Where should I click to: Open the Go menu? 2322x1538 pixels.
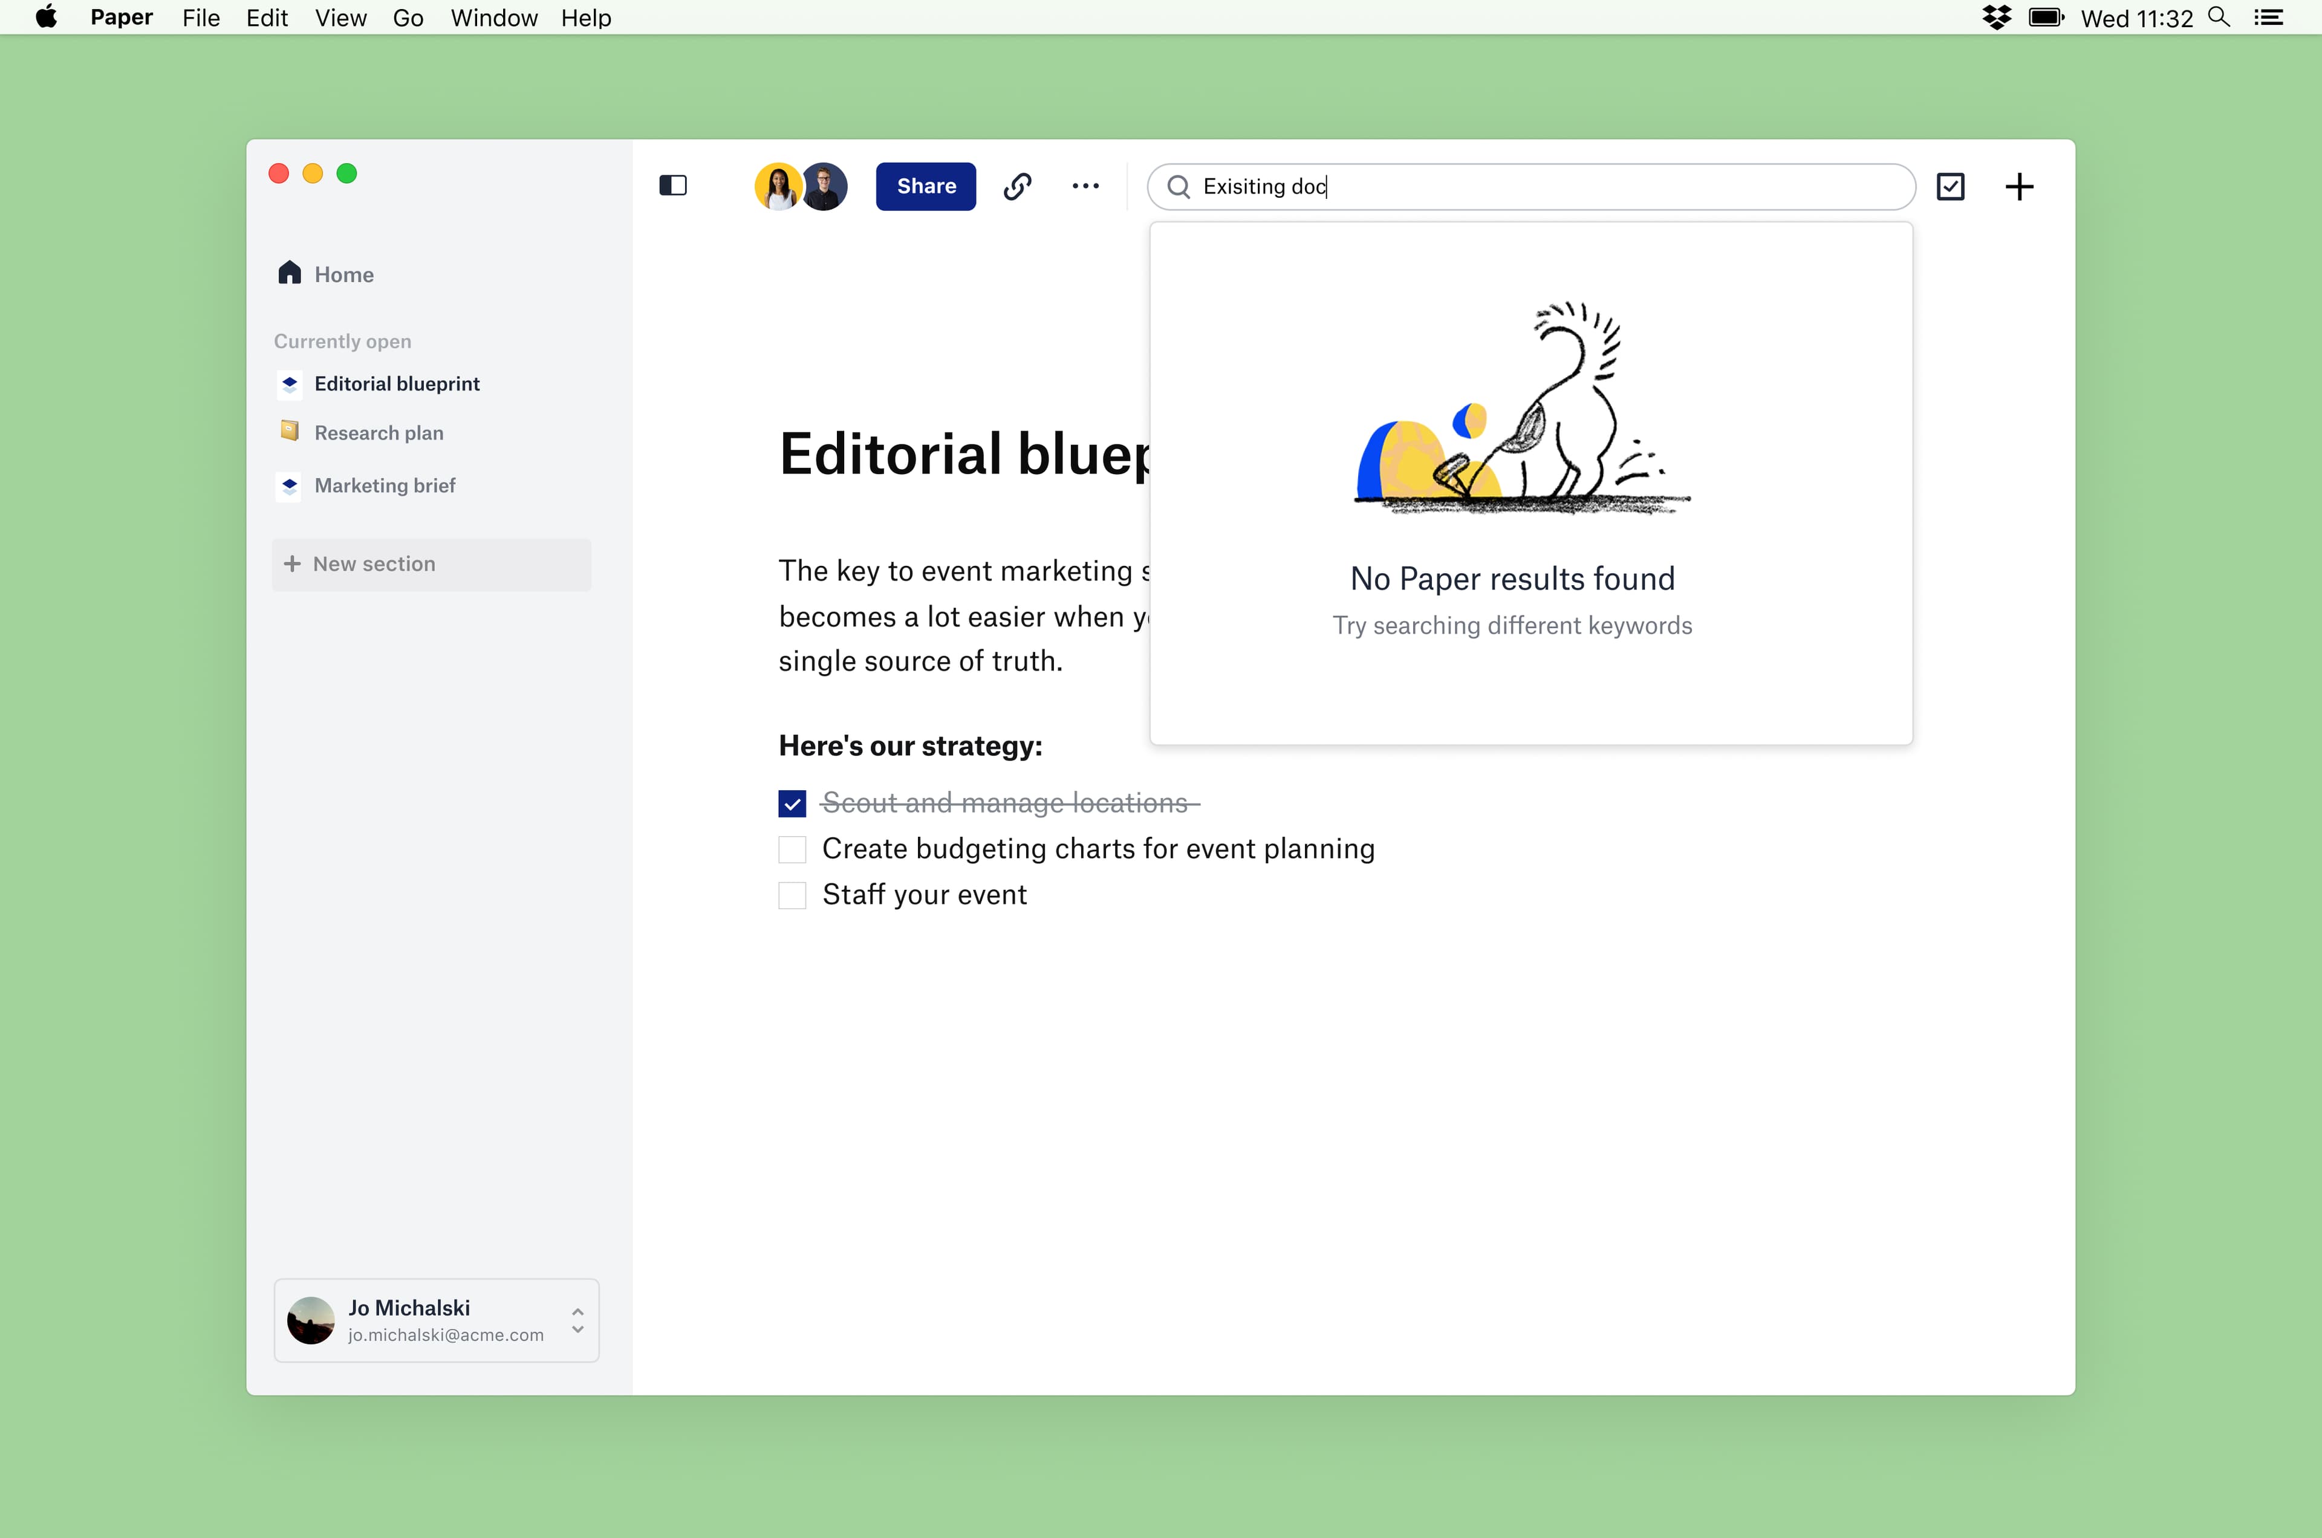(x=408, y=18)
